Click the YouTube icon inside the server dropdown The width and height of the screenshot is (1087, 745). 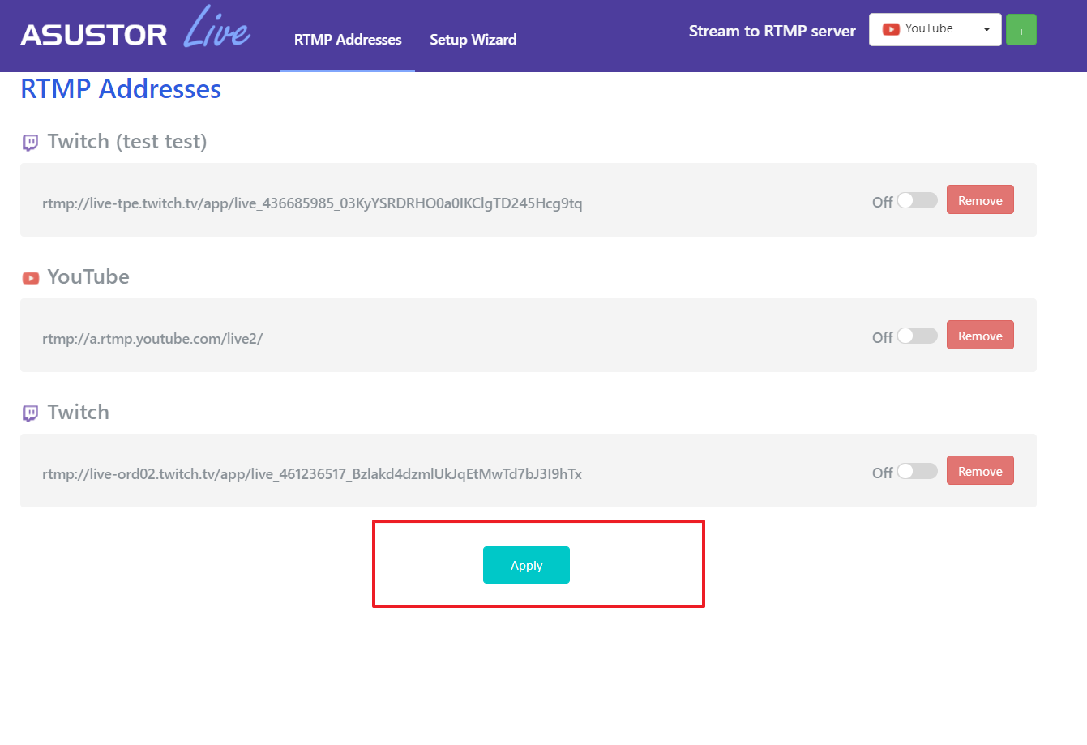[891, 29]
